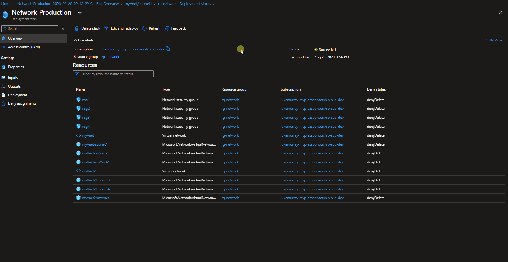Open the Outputs menu item

tap(14, 86)
